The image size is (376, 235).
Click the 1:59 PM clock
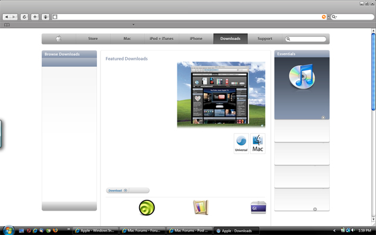coord(364,231)
